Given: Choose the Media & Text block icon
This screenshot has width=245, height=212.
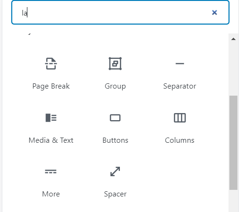Looking at the screenshot, I should [51, 118].
